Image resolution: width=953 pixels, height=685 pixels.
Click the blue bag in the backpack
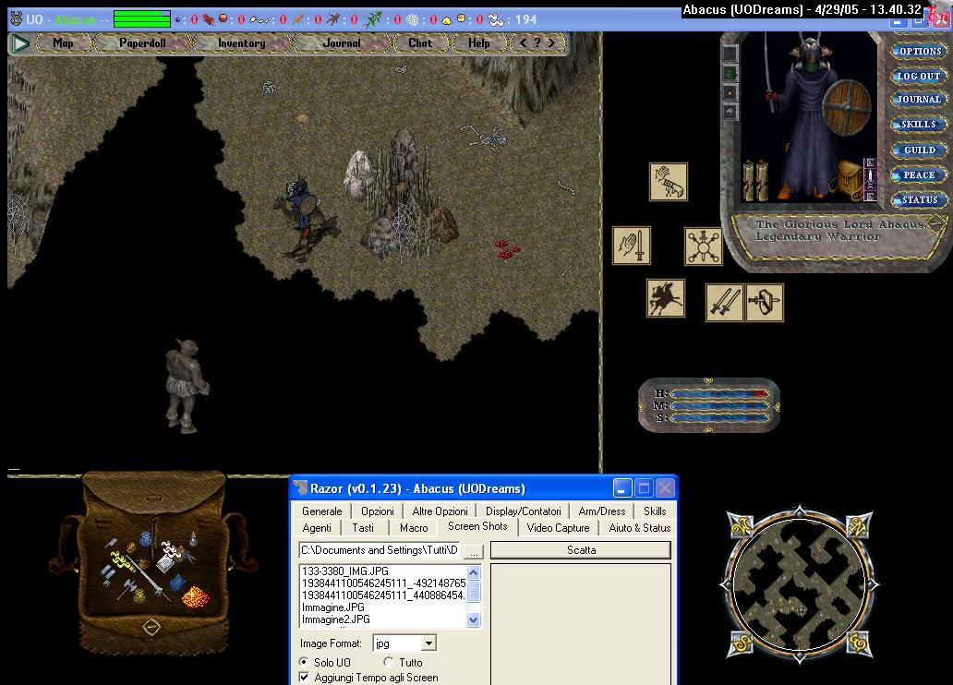pos(146,538)
